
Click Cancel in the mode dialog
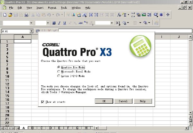click(x=123, y=101)
